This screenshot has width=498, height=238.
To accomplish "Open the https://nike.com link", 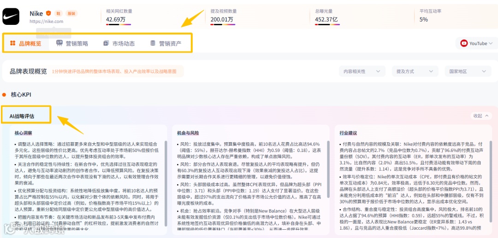I will coord(47,22).
